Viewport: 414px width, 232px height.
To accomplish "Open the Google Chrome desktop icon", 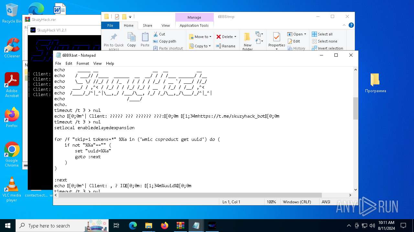I will pyautogui.click(x=12, y=154).
